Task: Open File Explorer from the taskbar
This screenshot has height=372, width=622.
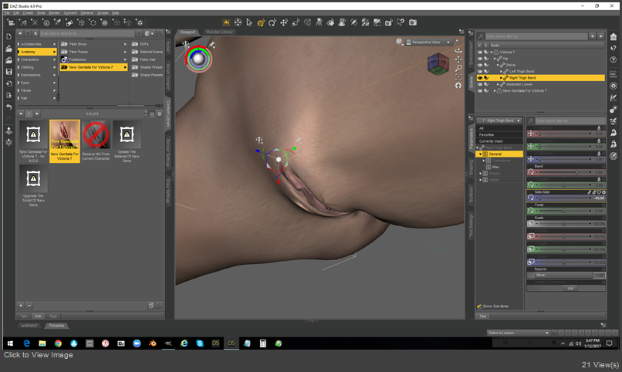Action: pos(42,343)
